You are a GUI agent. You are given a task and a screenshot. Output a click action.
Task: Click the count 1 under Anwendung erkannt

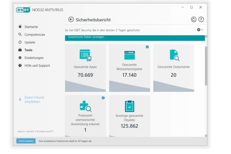pos(85,130)
